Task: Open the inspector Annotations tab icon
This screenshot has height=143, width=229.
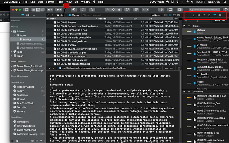Action: tap(199, 15)
